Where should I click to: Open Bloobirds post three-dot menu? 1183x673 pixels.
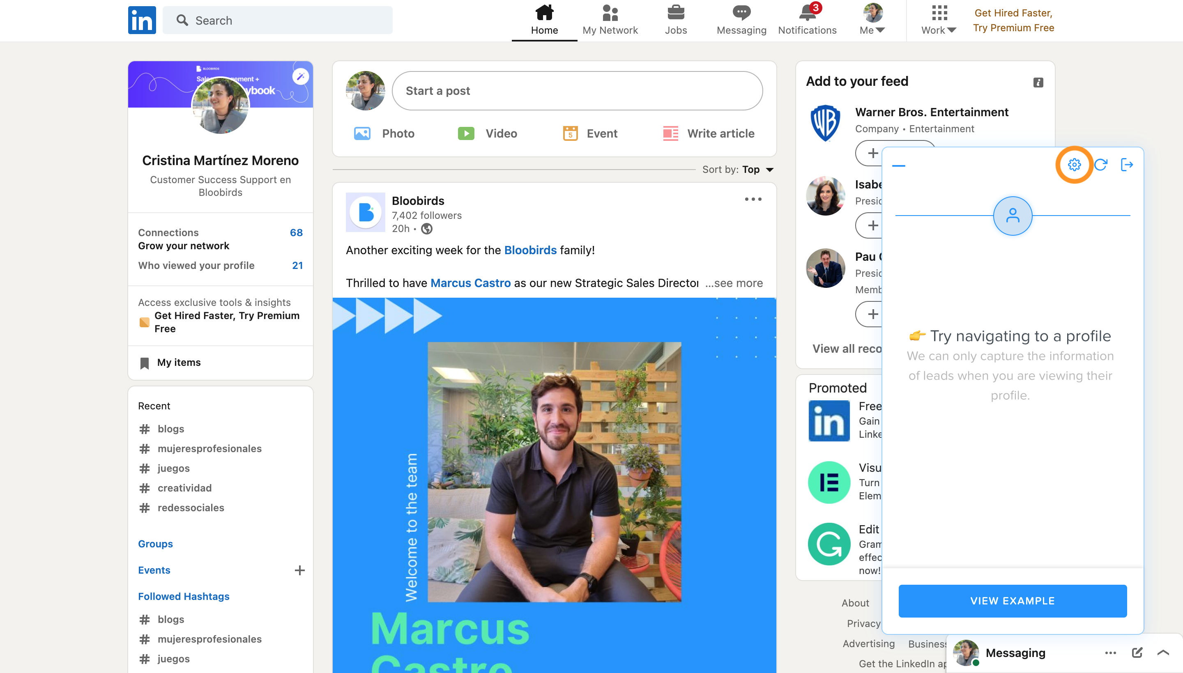point(753,199)
